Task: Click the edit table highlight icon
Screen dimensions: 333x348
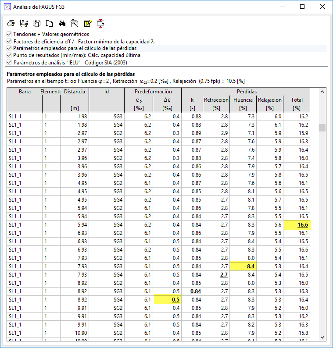Action: click(x=88, y=23)
